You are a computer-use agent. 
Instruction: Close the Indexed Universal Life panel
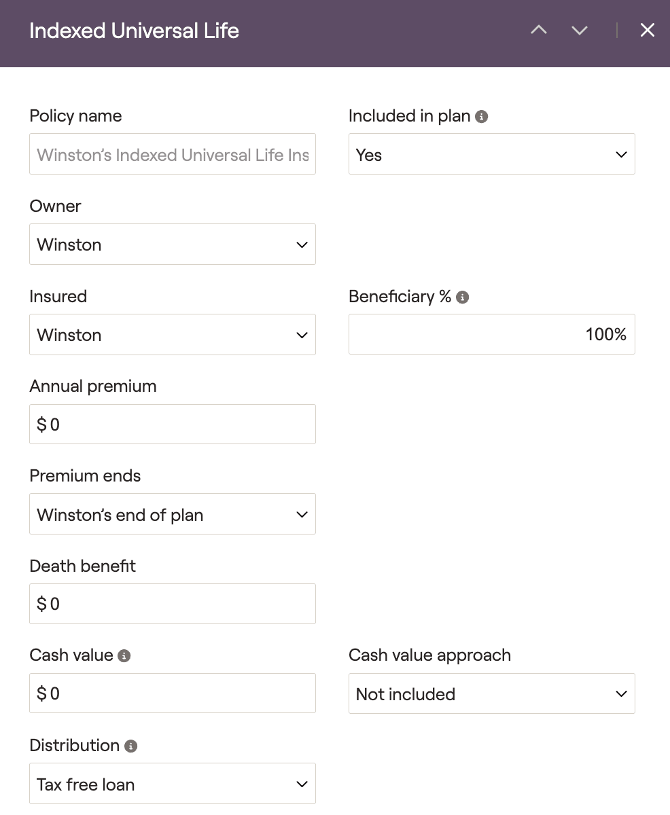(647, 30)
